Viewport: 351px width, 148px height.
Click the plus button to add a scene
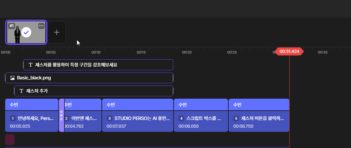[57, 32]
